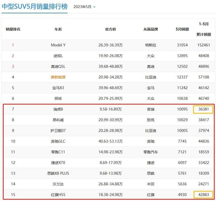Select the 零跑C11 car series name

pyautogui.click(x=58, y=152)
